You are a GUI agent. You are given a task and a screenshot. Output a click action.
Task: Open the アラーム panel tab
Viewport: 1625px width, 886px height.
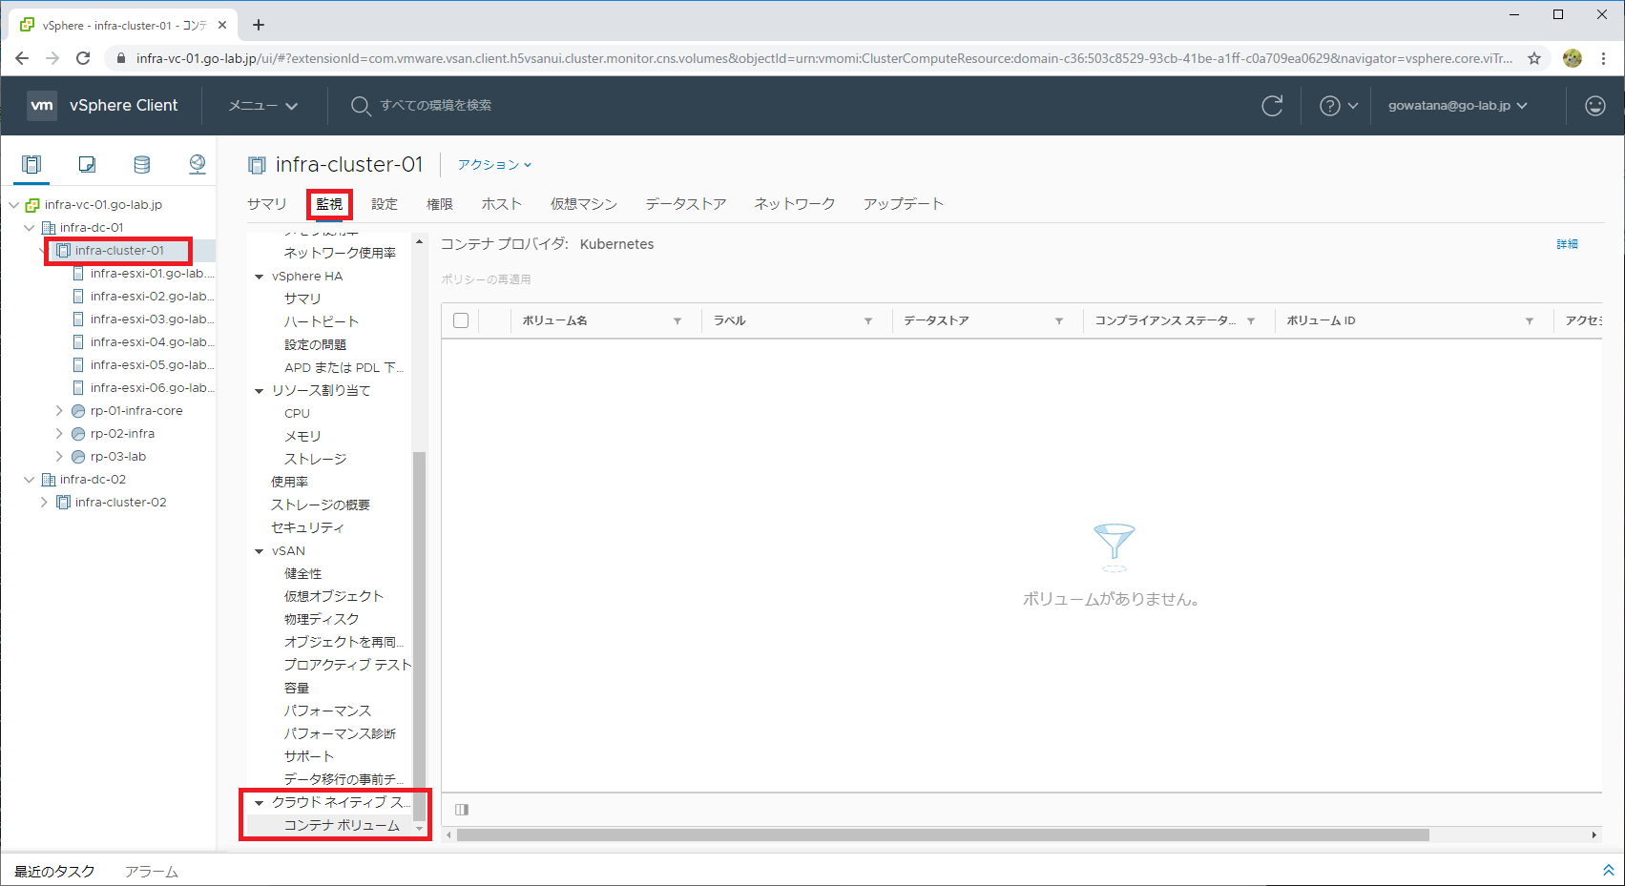152,872
